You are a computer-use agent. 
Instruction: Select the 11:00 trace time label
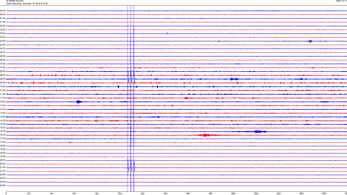[x=3, y=94]
